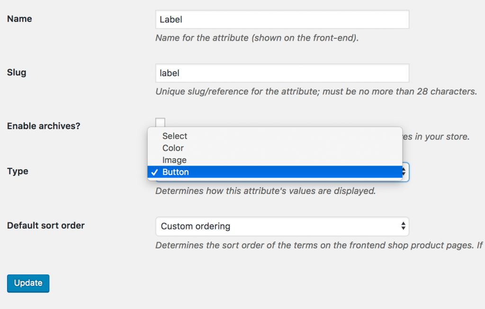The width and height of the screenshot is (485, 309).
Task: Enable the "Enable archives?" checkbox
Action: tap(160, 122)
